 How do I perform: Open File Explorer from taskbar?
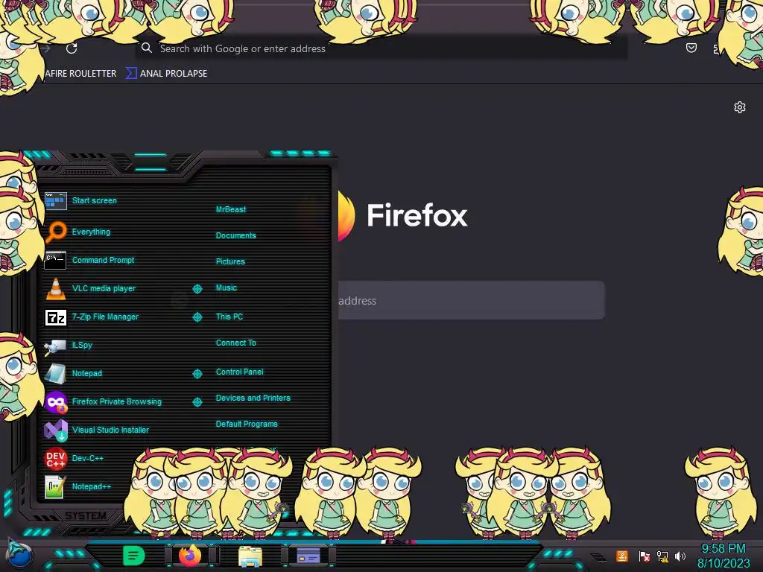point(250,556)
